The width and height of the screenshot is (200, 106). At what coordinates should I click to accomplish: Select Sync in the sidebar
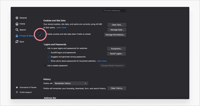point(20,42)
